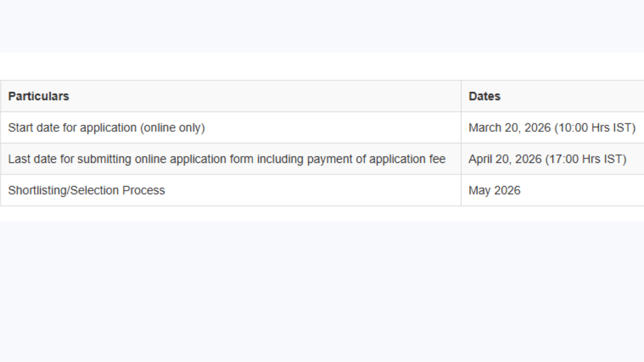Click the 'March 20, 2026' date text
The image size is (644, 362).
(509, 128)
